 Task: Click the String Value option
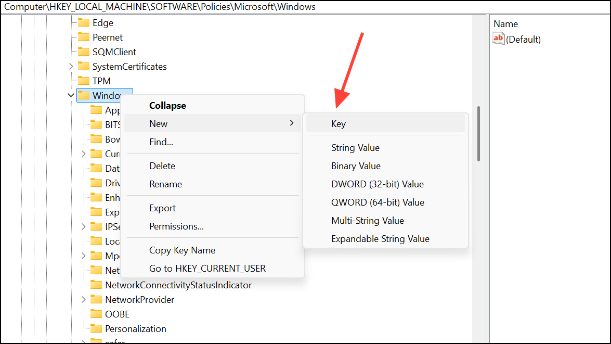point(355,147)
